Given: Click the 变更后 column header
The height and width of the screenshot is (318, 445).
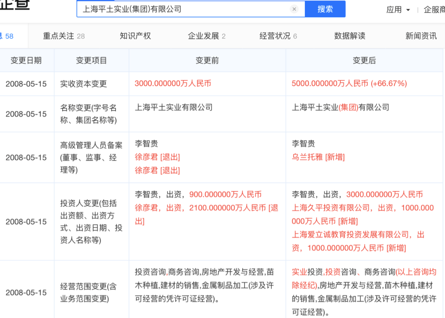Looking at the screenshot, I should [x=364, y=61].
